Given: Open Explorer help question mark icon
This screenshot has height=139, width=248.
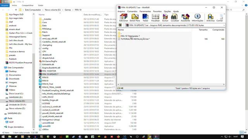Looking at the screenshot, I should pyautogui.click(x=246, y=5).
